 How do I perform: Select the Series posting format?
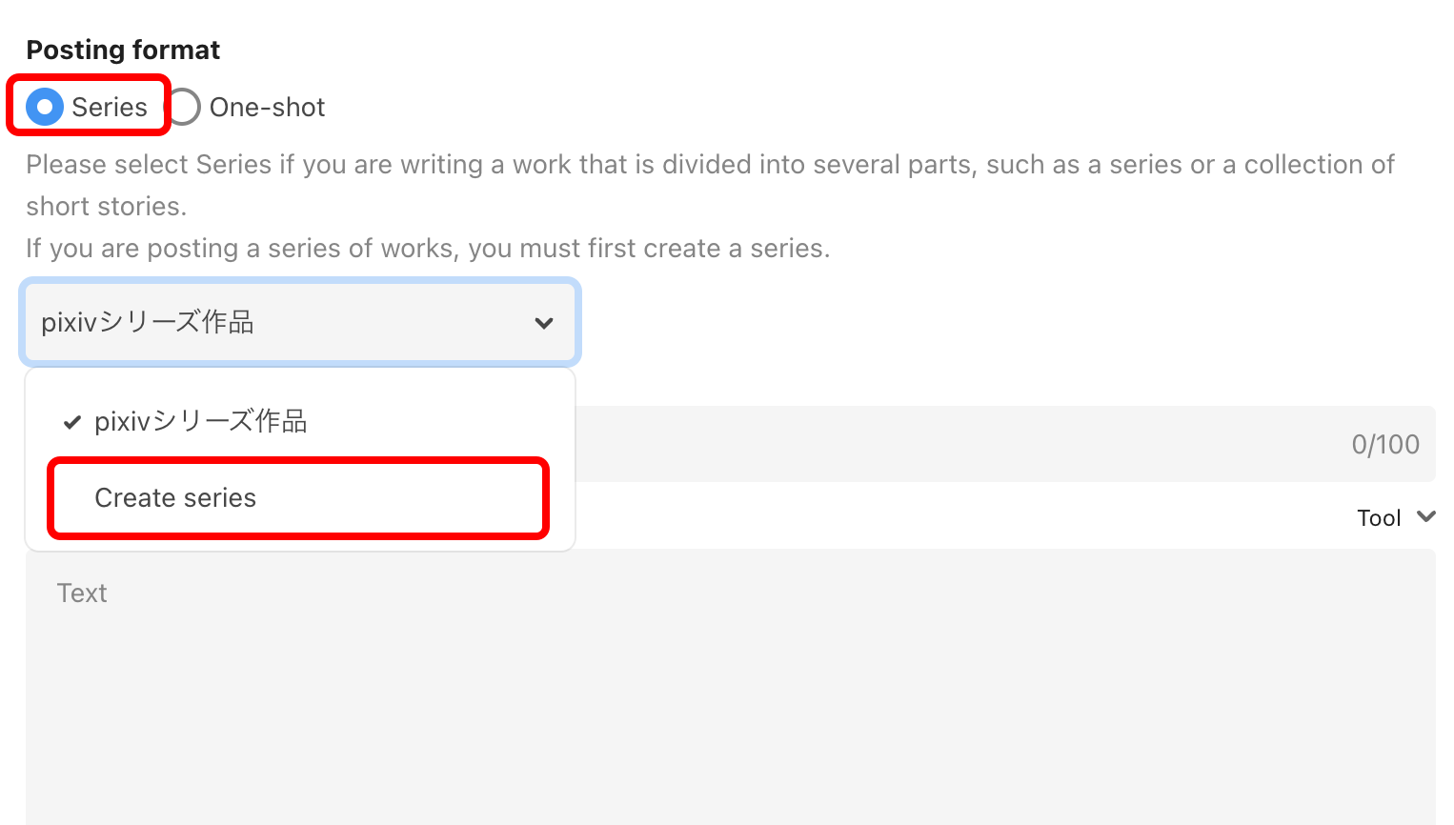[x=44, y=107]
